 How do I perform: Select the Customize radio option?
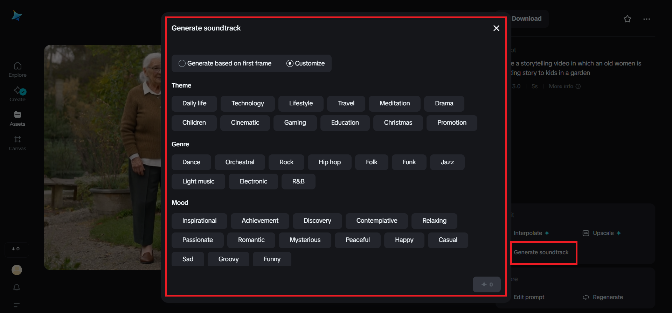306,63
